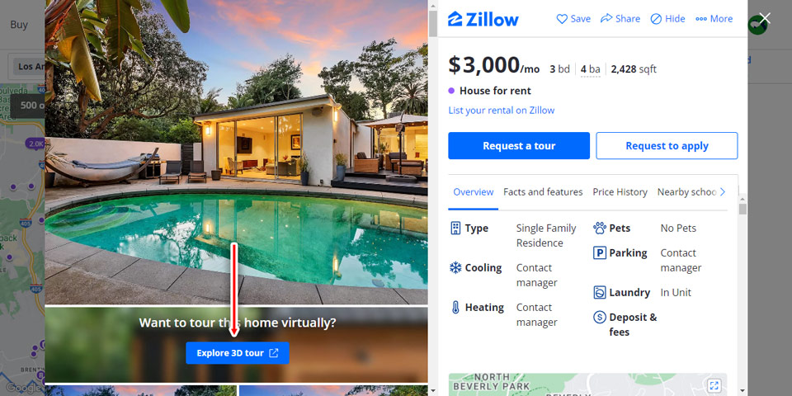The height and width of the screenshot is (396, 792).
Task: Click Request a tour button
Action: pos(519,146)
